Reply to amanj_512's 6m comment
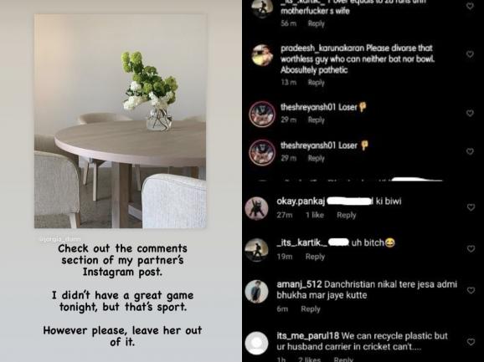Image resolution: width=484 pixels, height=362 pixels. pyautogui.click(x=311, y=309)
